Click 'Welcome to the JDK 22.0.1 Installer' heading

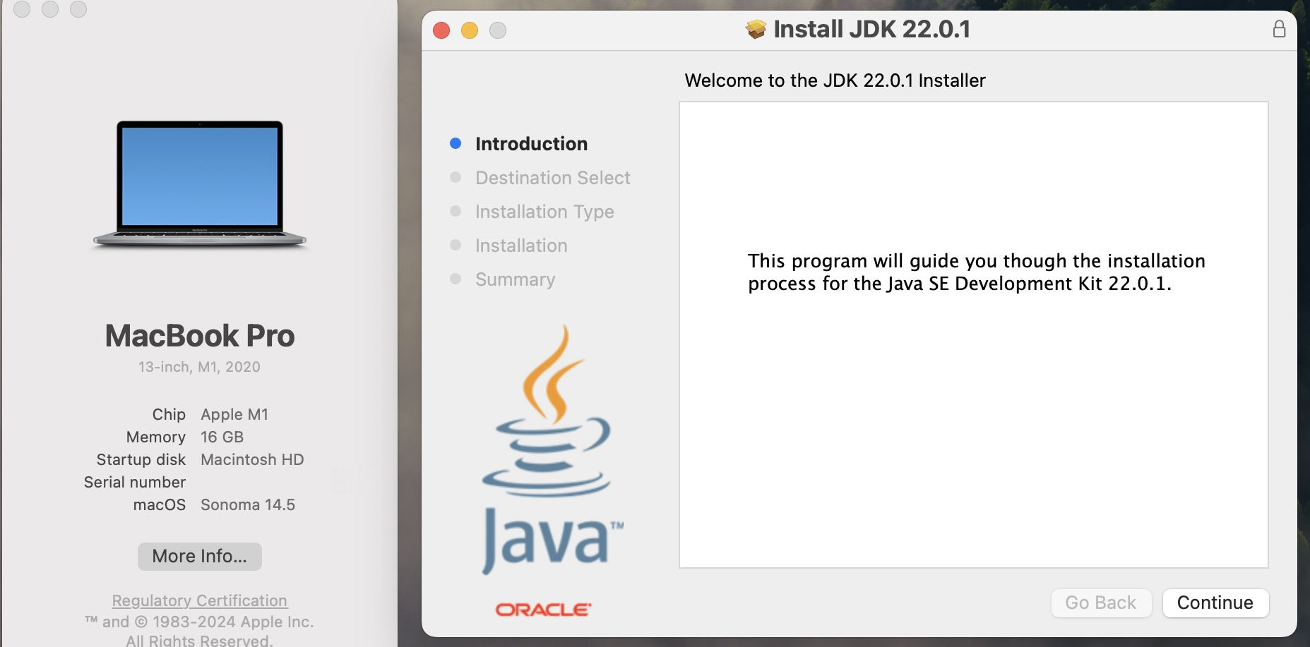tap(835, 80)
